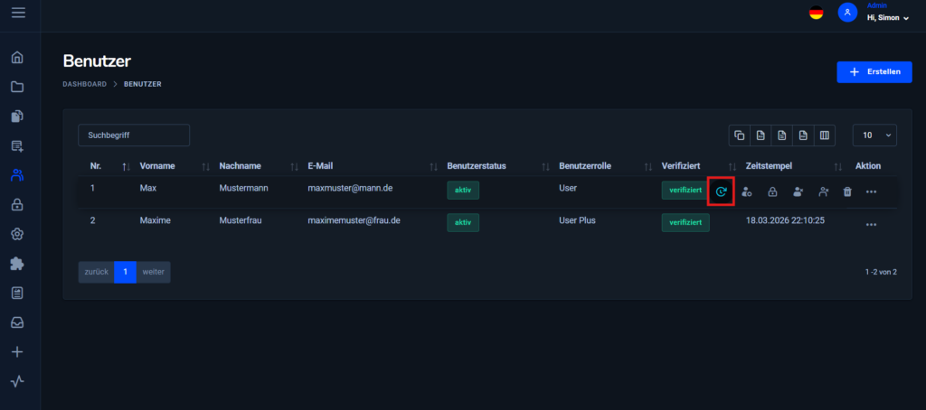Go to the Dashboard breadcrumb

pyautogui.click(x=84, y=84)
